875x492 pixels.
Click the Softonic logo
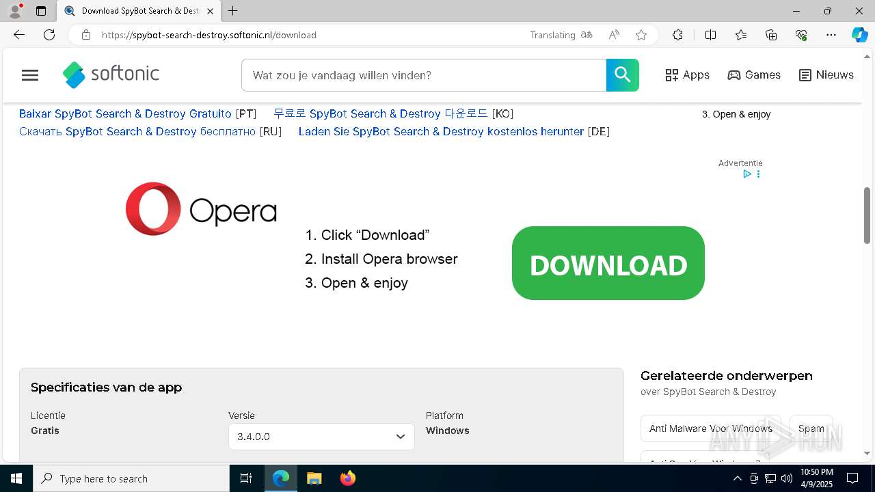tap(111, 74)
